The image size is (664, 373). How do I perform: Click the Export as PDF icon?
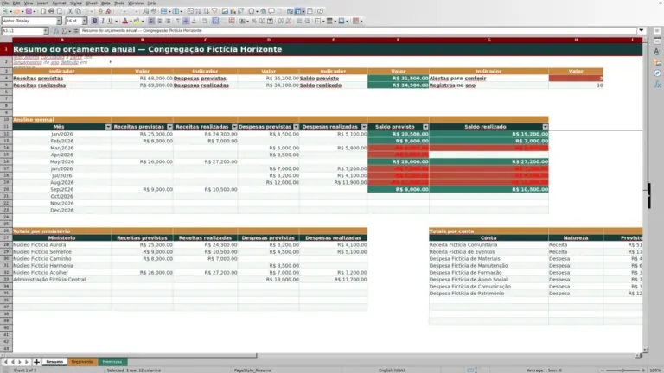coord(43,11)
